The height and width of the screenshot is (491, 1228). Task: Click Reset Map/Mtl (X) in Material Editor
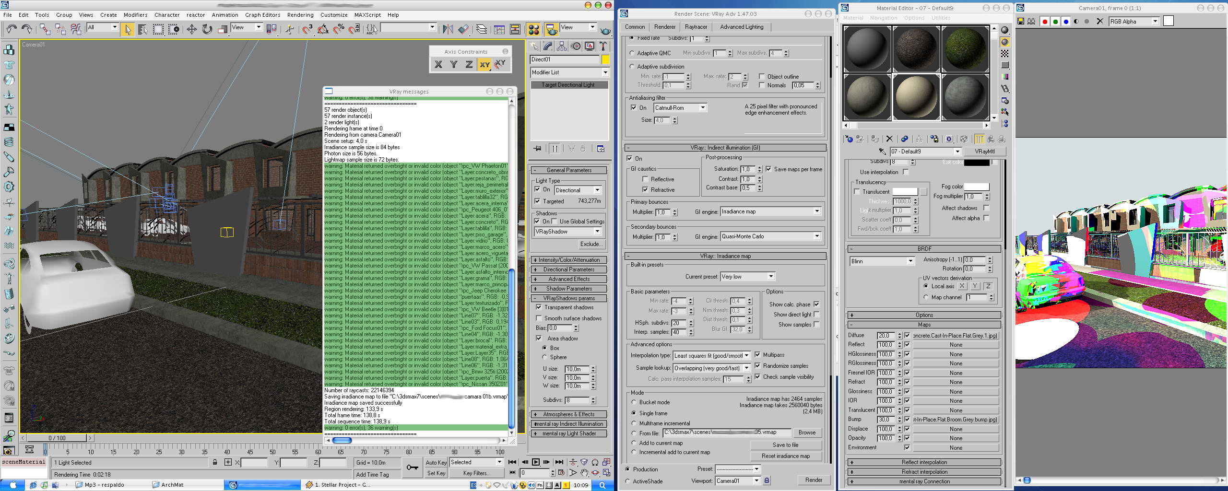click(889, 139)
